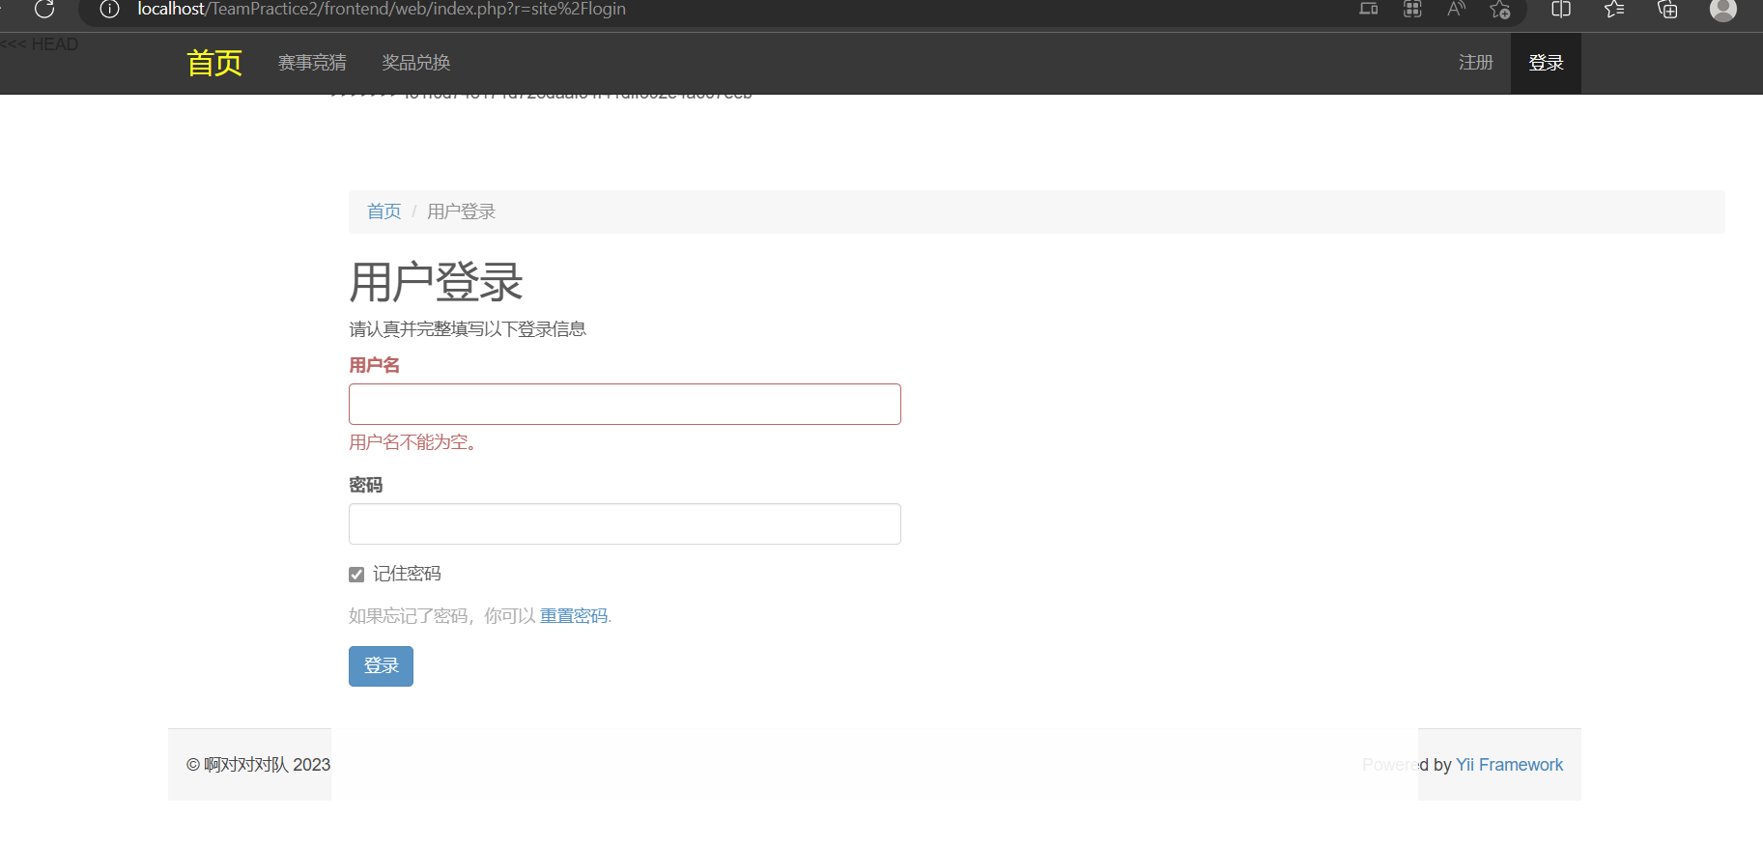Open the 赛事竞猜 menu item

tap(312, 63)
